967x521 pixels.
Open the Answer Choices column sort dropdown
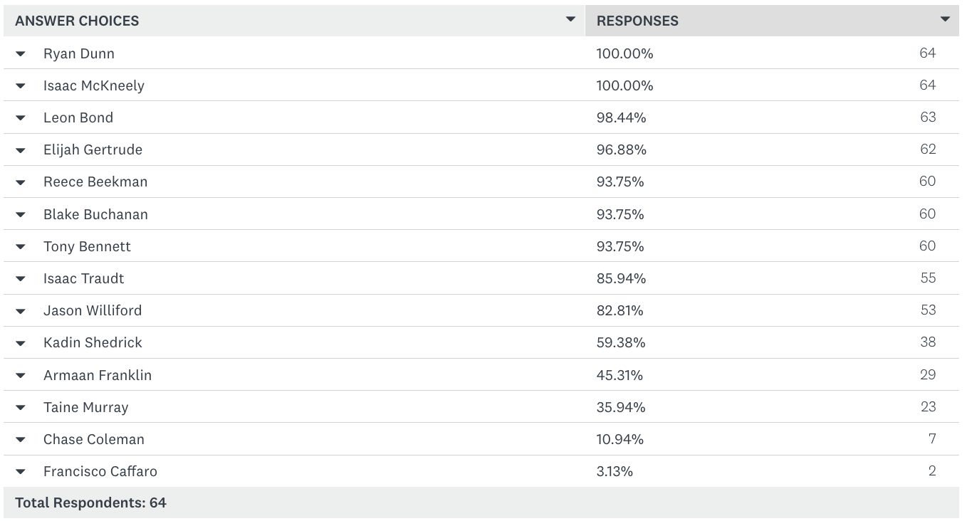(x=570, y=19)
